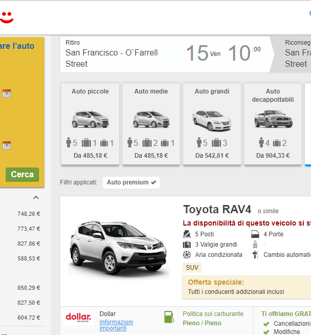Click the Modifiche green checkmark

(x=266, y=332)
